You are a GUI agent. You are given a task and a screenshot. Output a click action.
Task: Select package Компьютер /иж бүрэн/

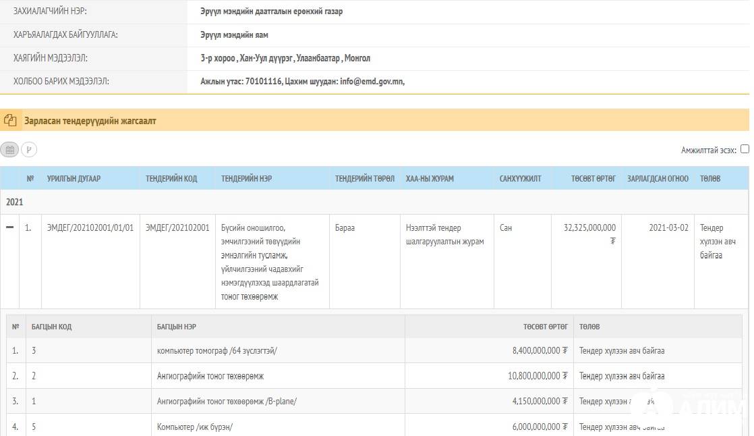point(195,427)
